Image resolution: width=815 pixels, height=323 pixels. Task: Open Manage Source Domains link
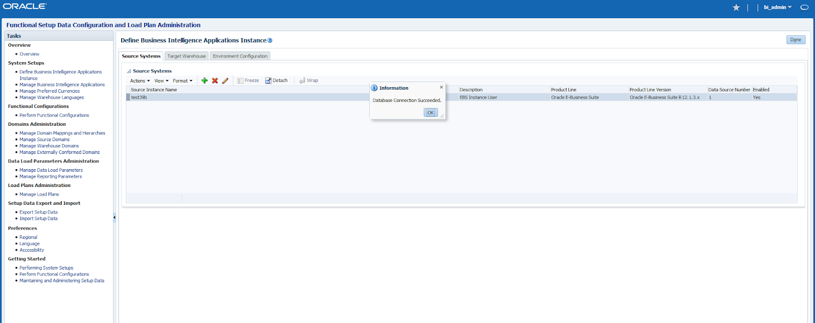coord(44,140)
